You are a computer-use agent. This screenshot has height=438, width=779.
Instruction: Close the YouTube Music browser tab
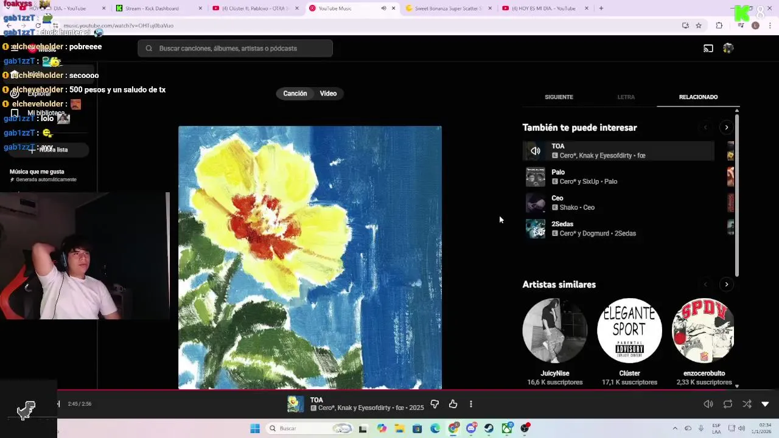click(x=393, y=9)
